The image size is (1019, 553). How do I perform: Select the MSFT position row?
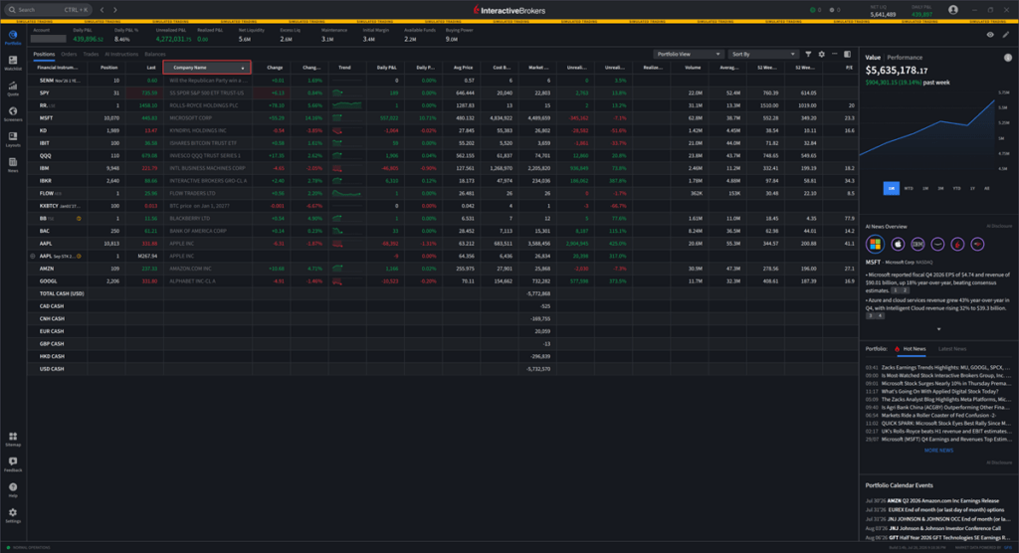pyautogui.click(x=443, y=118)
